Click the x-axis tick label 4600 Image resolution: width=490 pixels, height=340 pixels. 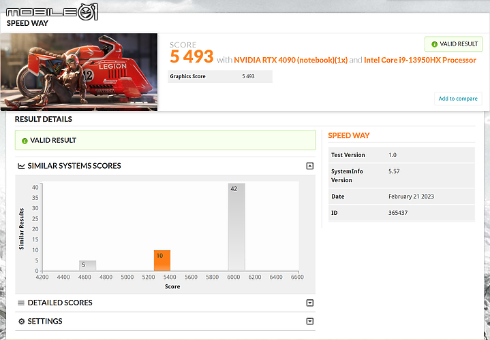point(85,277)
